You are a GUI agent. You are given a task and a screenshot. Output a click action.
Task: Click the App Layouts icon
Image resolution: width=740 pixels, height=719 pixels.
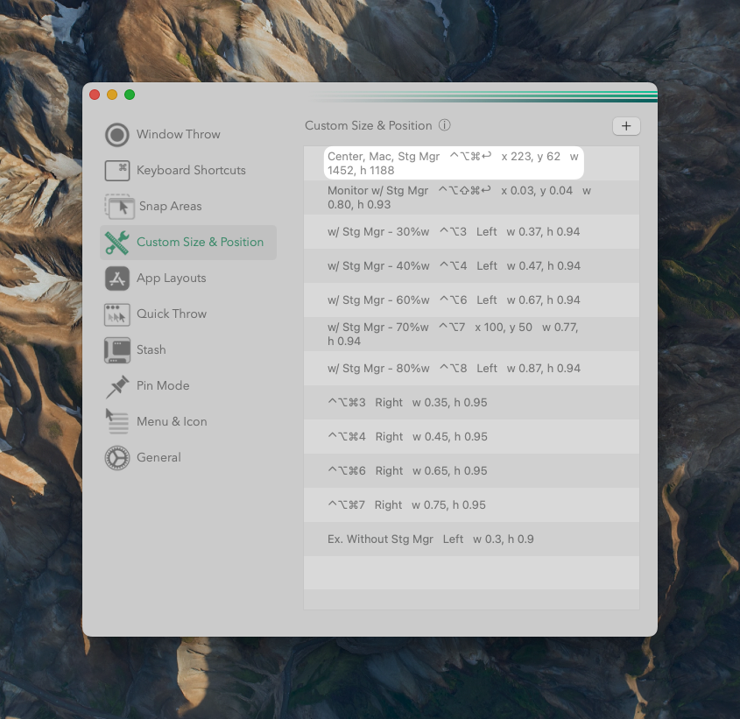pos(116,278)
